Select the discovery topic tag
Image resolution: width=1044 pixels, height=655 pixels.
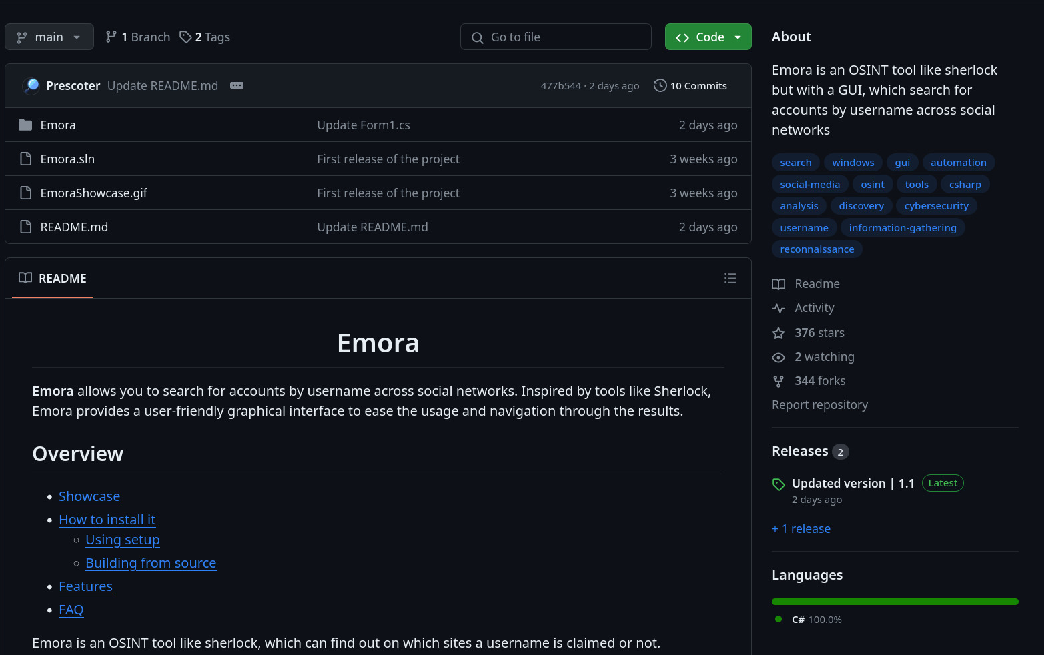pyautogui.click(x=861, y=206)
